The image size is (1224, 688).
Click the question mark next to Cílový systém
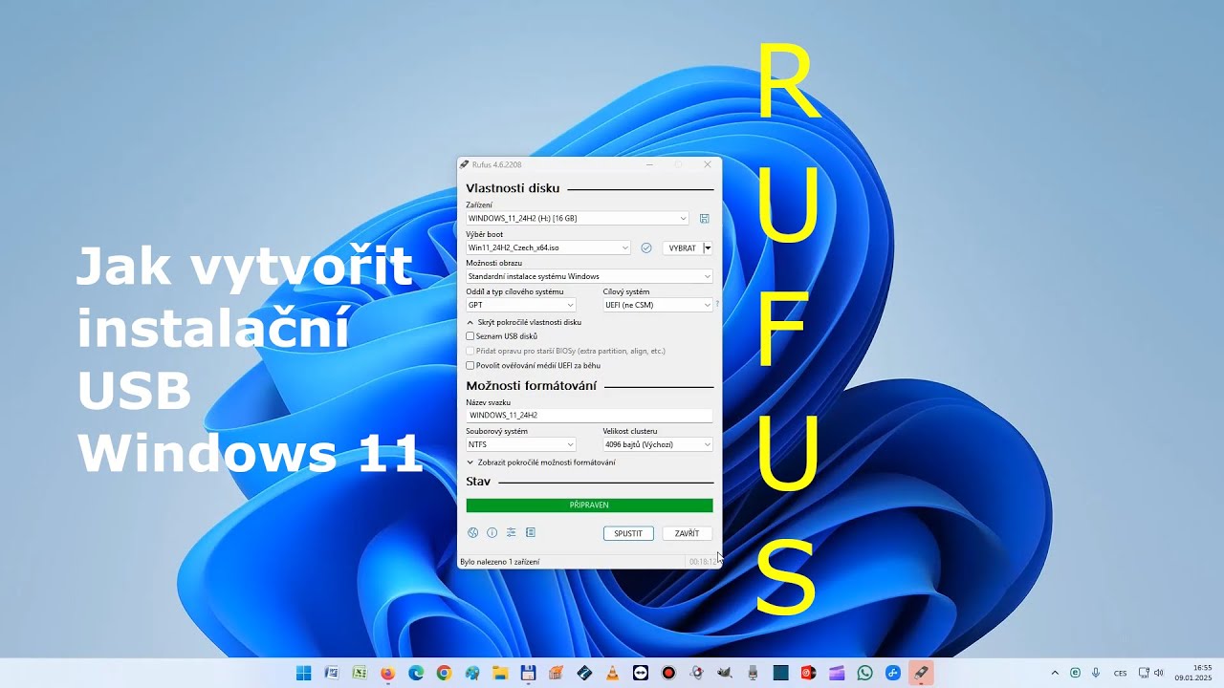pyautogui.click(x=717, y=303)
